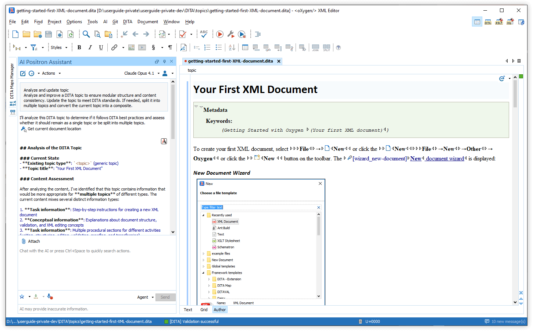Open the 10 new message(s) notification
Viewport: 533px width, 331px height.
pos(505,321)
